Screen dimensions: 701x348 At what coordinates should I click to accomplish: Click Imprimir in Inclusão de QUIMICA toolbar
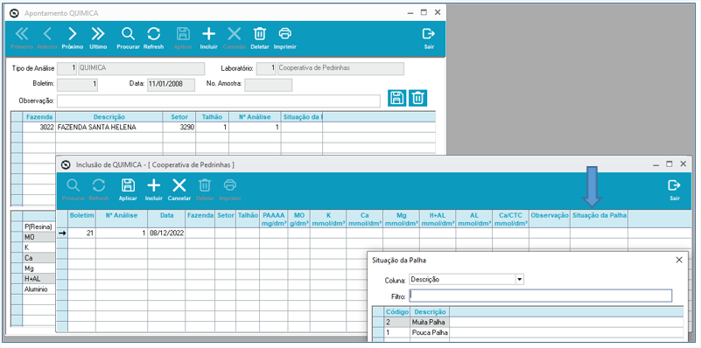(230, 190)
